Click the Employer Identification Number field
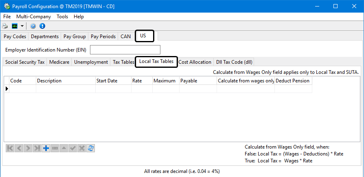The image size is (364, 177). pyautogui.click(x=125, y=50)
